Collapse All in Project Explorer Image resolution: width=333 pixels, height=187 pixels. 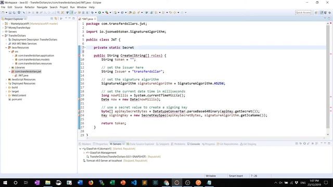click(x=52, y=19)
